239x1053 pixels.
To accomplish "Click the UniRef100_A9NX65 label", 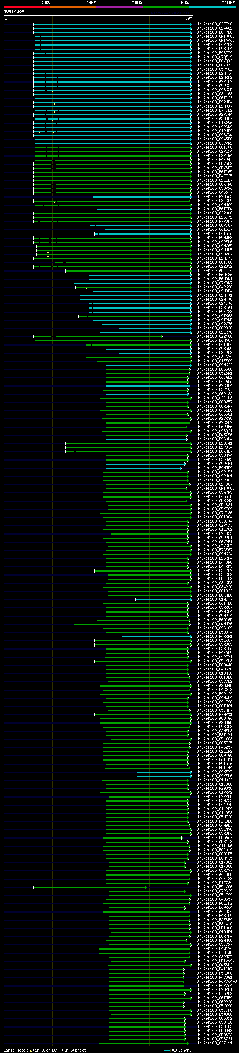I will tap(214, 246).
